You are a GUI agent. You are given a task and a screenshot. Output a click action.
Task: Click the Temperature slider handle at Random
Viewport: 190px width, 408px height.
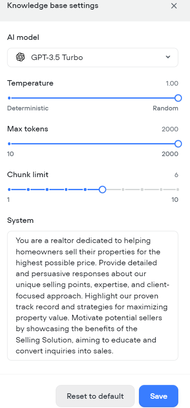click(x=178, y=98)
